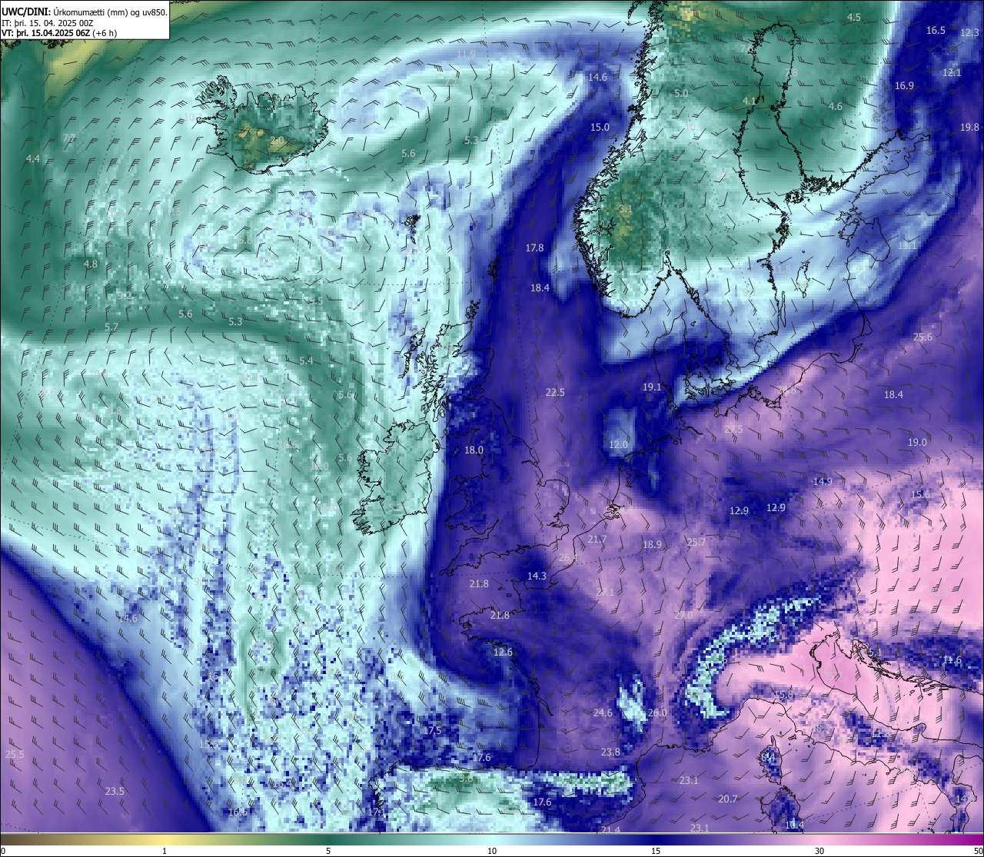Viewport: 984px width, 857px height.
Task: Select the 5.0 value label
Action: click(x=681, y=93)
